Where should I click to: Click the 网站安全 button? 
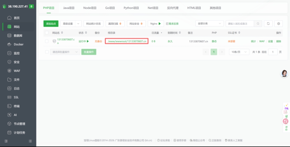tap(136, 24)
